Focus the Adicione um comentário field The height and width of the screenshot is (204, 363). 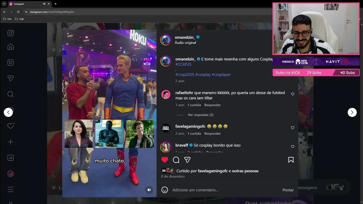click(x=225, y=190)
